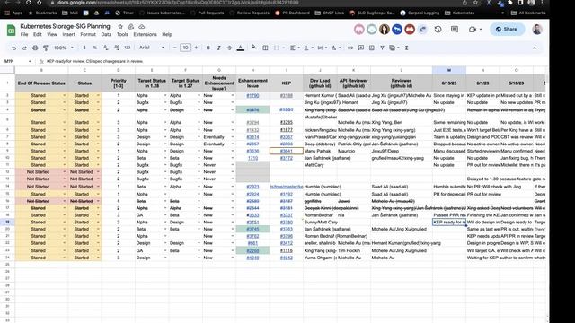575x323 pixels.
Task: Open the zoom 100% dropdown
Action: pyautogui.click(x=64, y=48)
